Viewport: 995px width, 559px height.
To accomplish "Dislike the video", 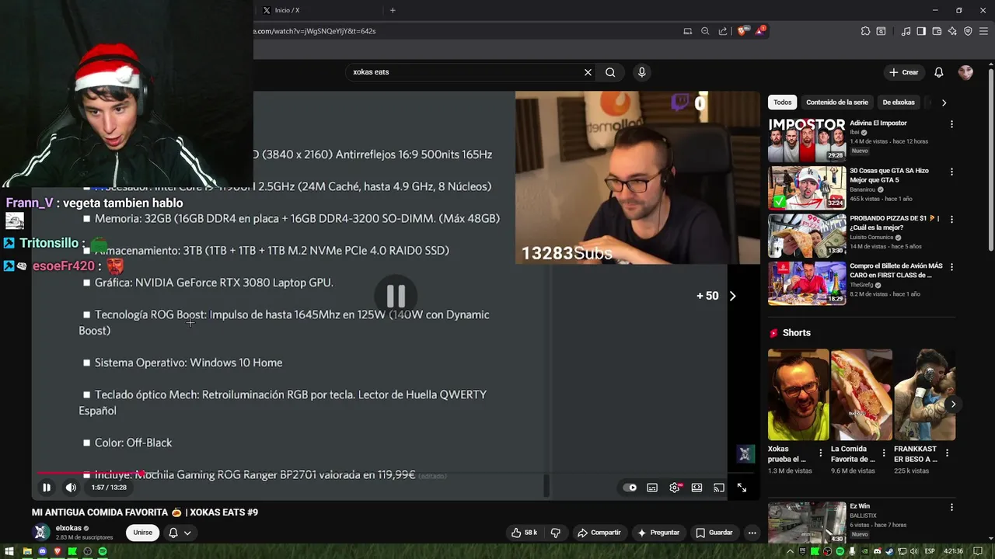I will pyautogui.click(x=556, y=533).
